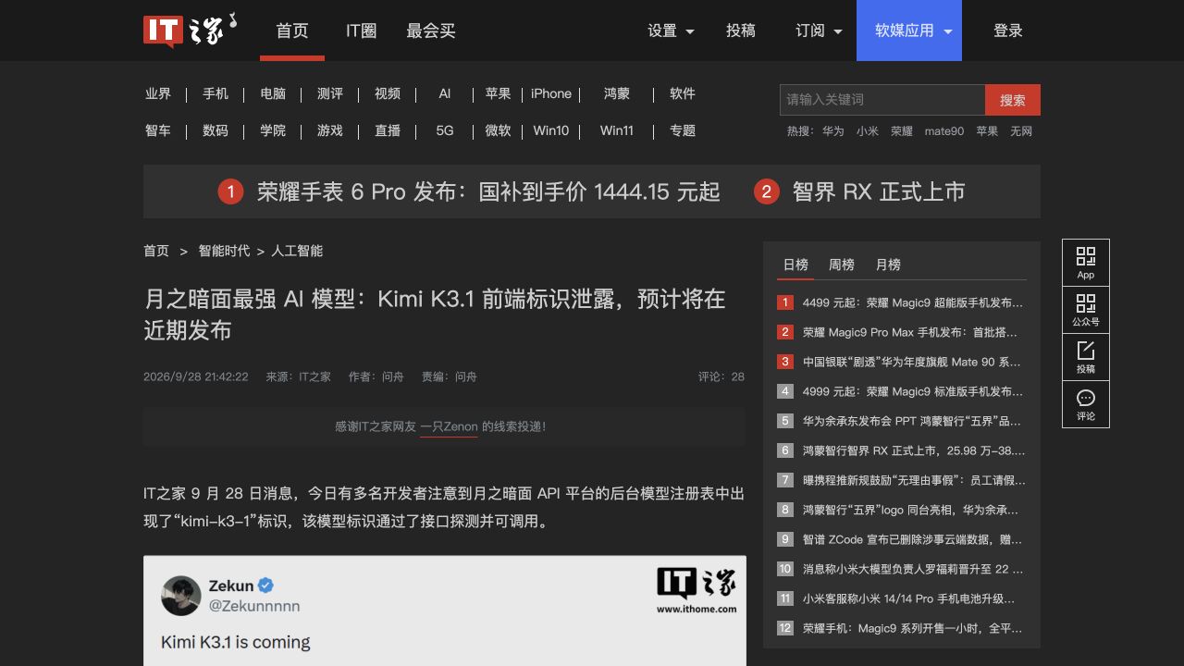
Task: Open the 5G category link
Action: 445,130
